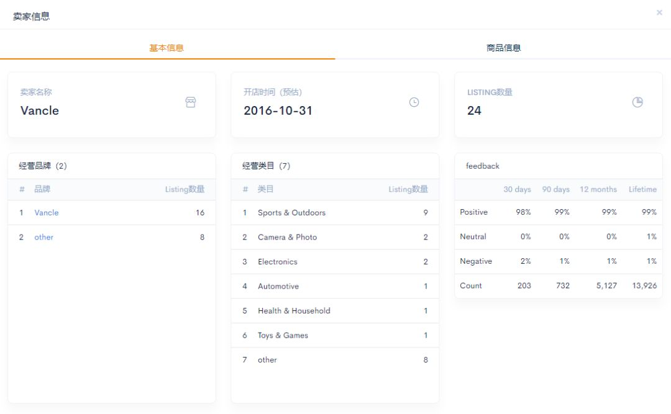The height and width of the screenshot is (414, 671).
Task: Click the store icon beside seller name
Action: pos(191,102)
